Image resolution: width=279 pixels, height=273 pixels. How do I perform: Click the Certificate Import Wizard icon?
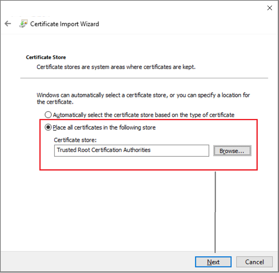click(x=23, y=24)
